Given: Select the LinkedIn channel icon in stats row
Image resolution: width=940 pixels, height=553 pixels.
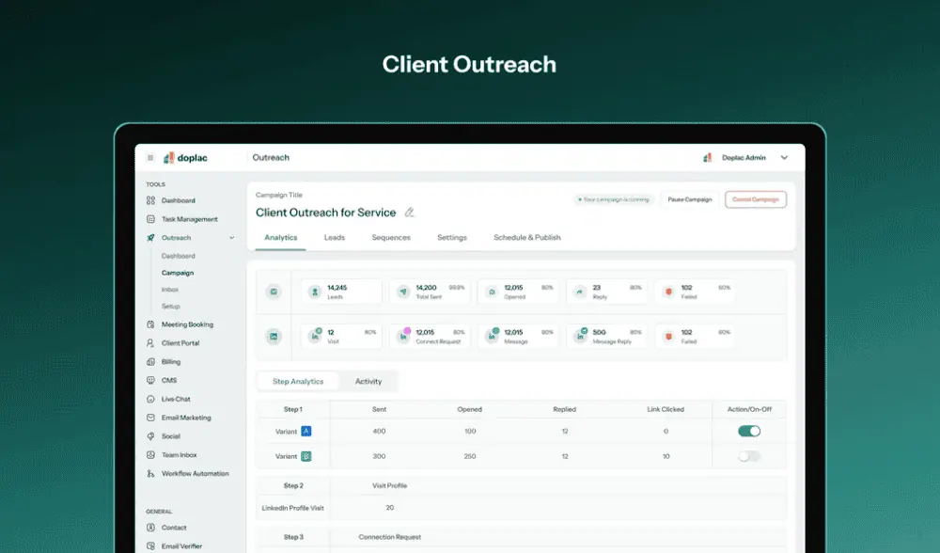Looking at the screenshot, I should click(x=274, y=336).
